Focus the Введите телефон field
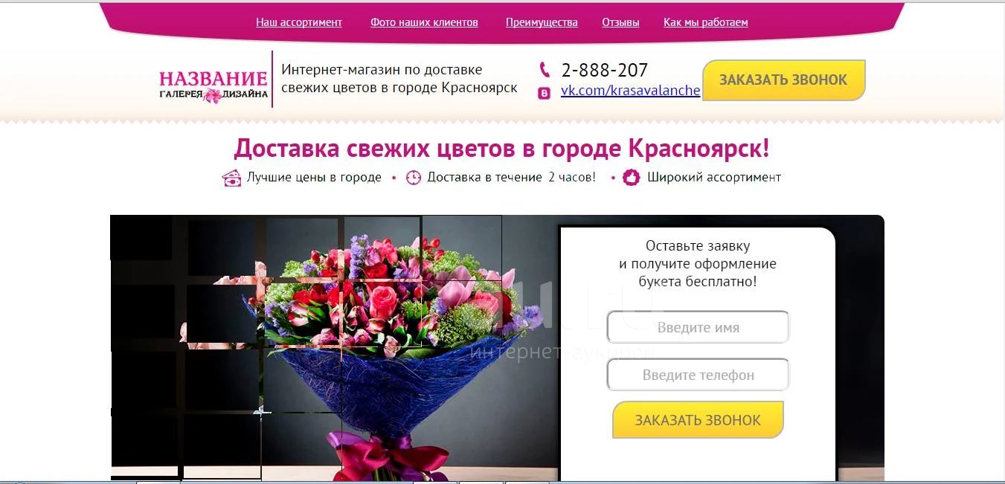1005x484 pixels. click(x=698, y=375)
